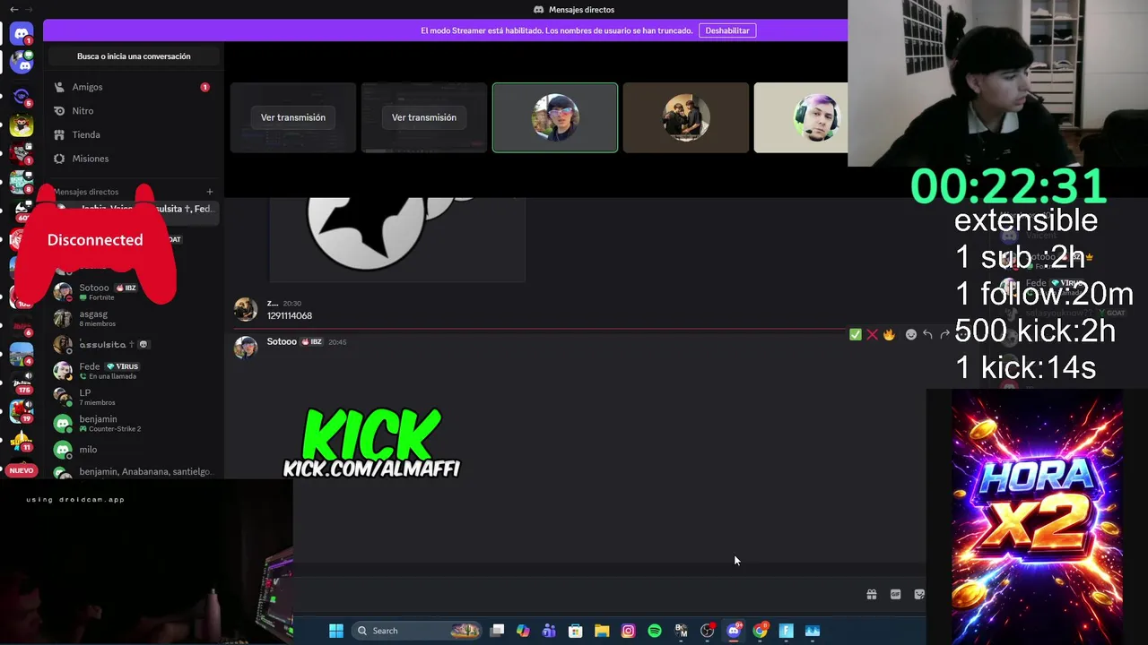Image resolution: width=1148 pixels, height=645 pixels.
Task: Select the green-outlined call participant tile
Action: 555,117
